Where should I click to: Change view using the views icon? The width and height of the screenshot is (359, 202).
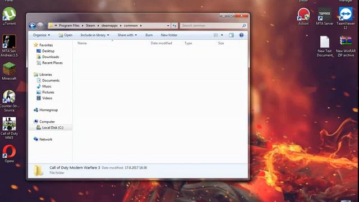click(x=216, y=35)
